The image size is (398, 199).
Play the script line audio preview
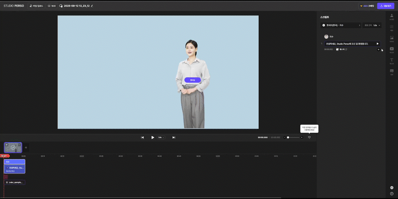coord(377,44)
